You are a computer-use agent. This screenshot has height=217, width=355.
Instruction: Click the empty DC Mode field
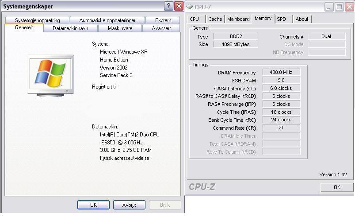pos(326,44)
